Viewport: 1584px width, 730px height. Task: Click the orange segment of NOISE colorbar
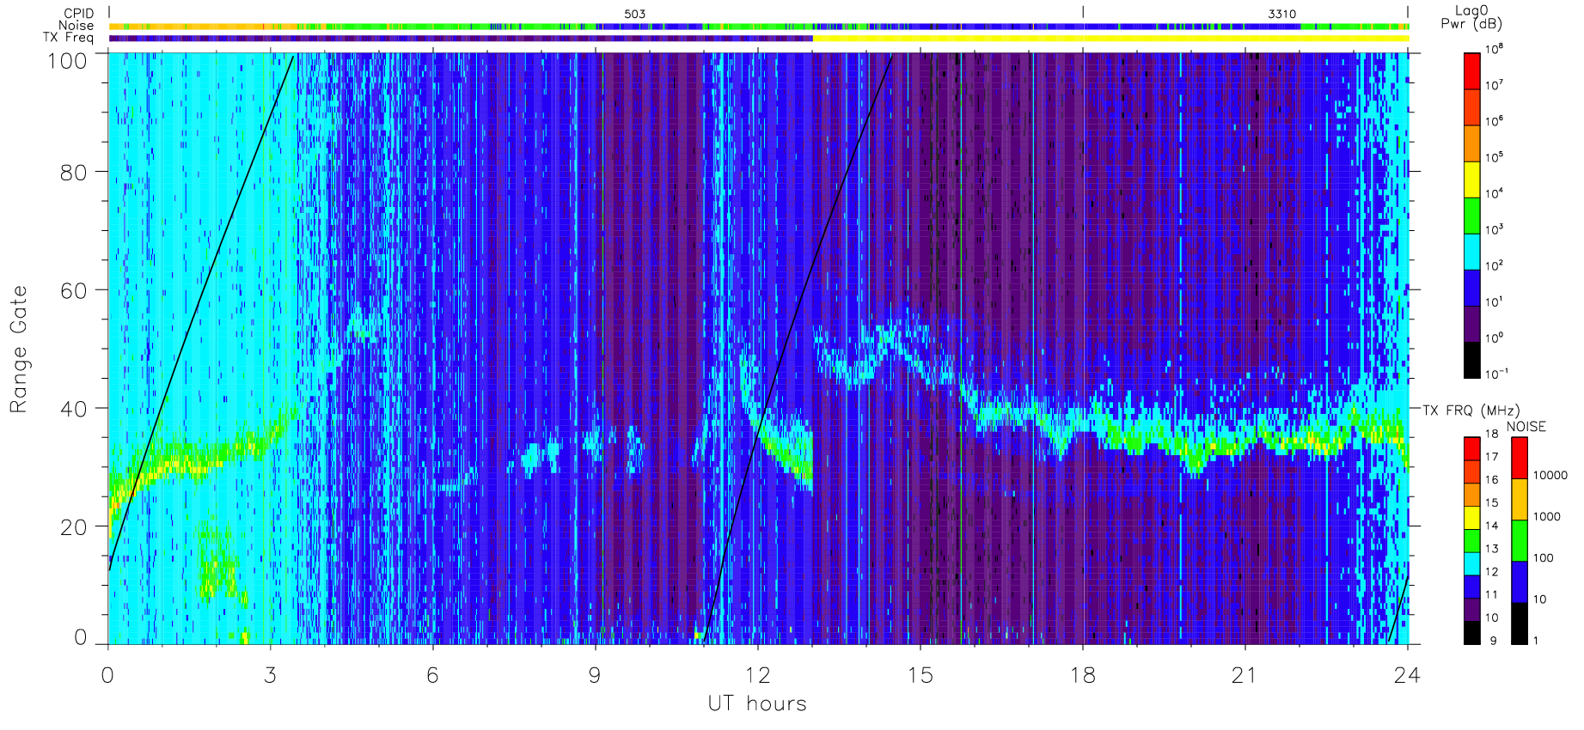coord(1520,500)
